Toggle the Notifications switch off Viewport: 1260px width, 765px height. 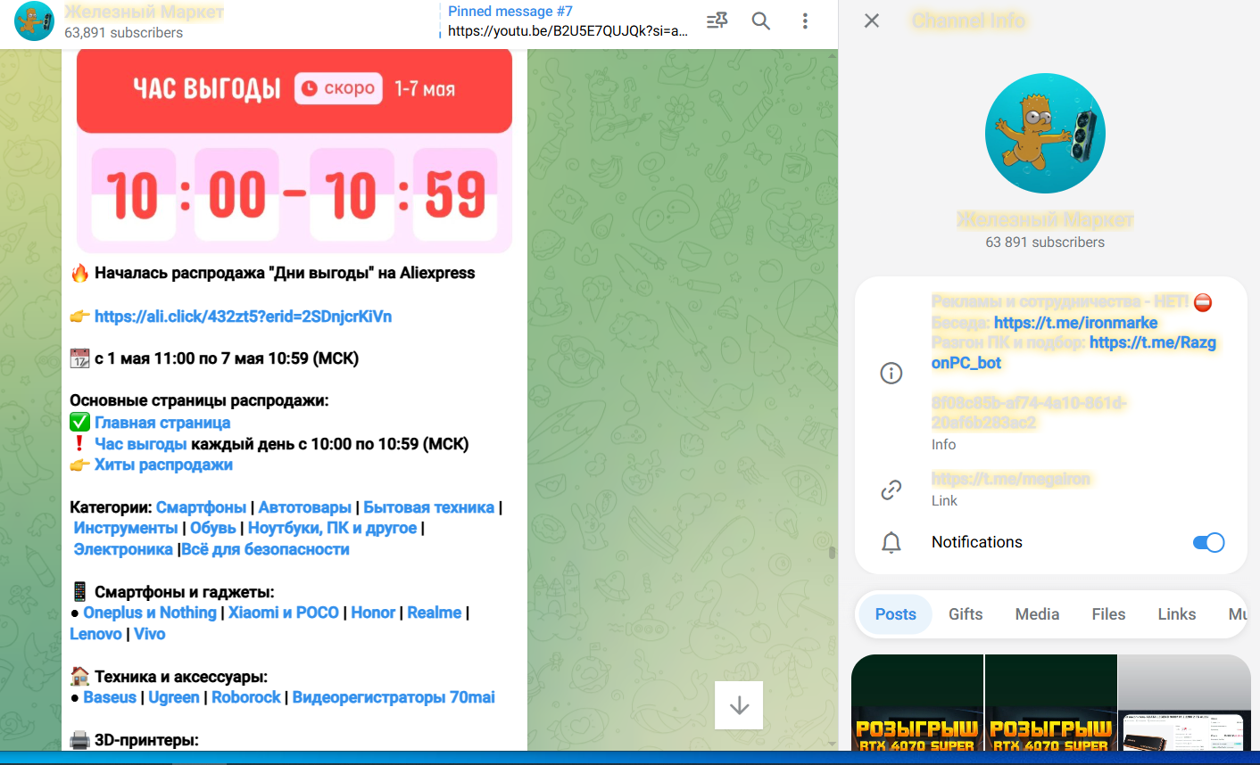(1208, 542)
